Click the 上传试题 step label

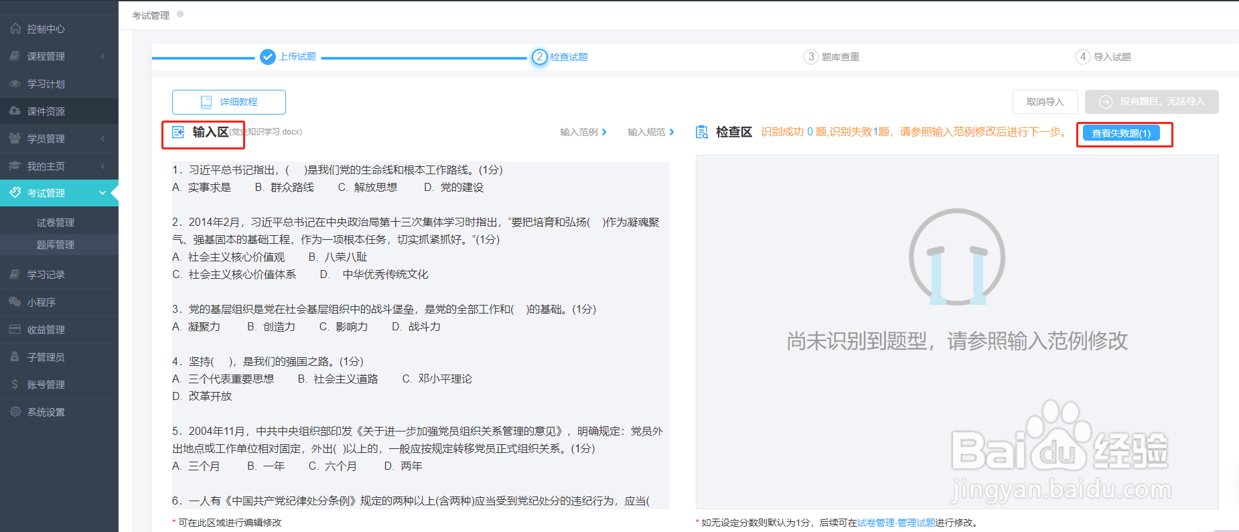298,57
